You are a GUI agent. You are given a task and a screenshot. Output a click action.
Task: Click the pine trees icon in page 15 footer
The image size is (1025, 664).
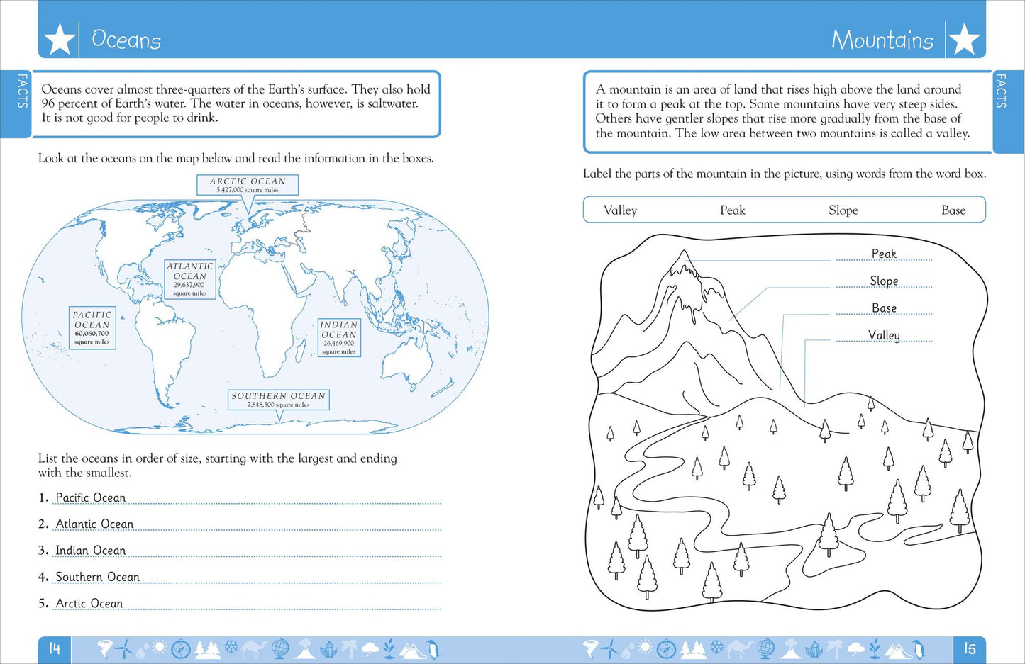point(693,650)
